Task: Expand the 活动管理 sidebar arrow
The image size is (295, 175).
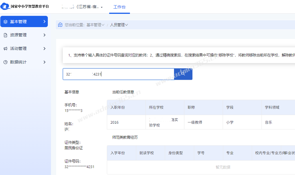Action: click(44, 49)
